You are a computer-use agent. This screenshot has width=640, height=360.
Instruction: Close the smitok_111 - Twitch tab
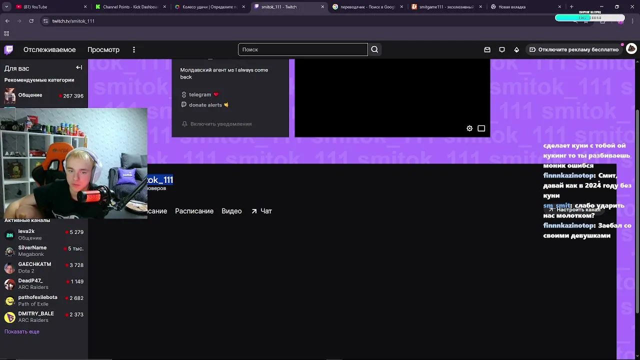click(x=322, y=7)
